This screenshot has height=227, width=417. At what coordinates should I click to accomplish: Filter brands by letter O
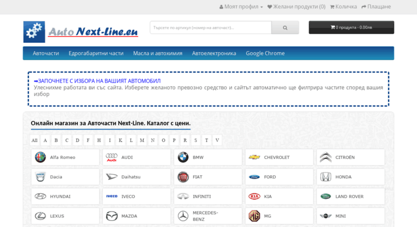164,141
